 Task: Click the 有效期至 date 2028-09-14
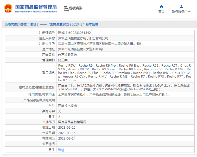pyautogui.click(x=67, y=139)
